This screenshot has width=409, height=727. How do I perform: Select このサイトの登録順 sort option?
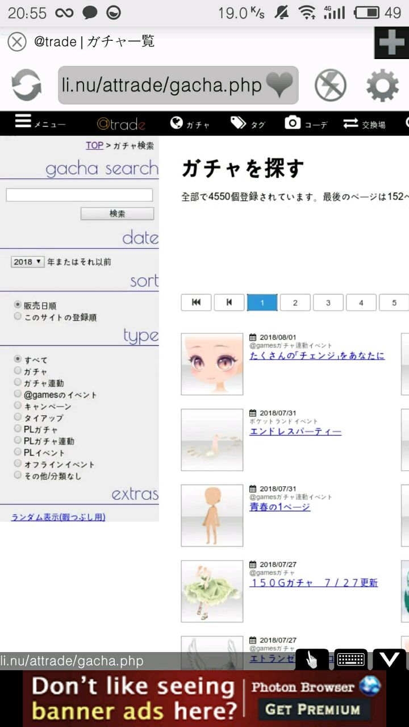18,316
